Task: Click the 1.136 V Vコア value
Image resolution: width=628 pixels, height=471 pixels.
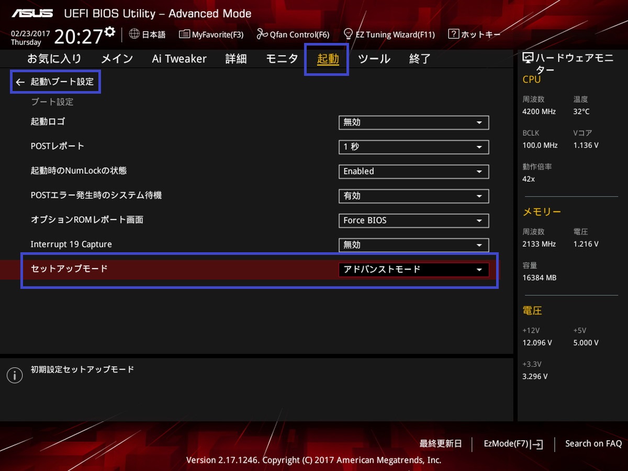Action: [x=586, y=145]
